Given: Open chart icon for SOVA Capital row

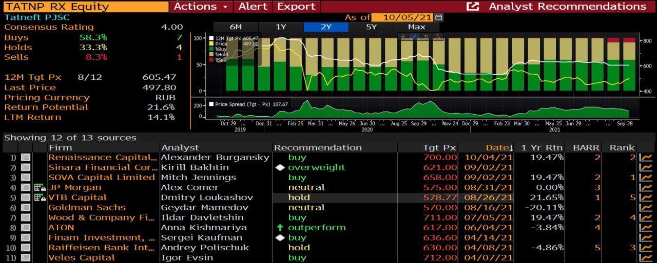Looking at the screenshot, I should tap(646, 178).
